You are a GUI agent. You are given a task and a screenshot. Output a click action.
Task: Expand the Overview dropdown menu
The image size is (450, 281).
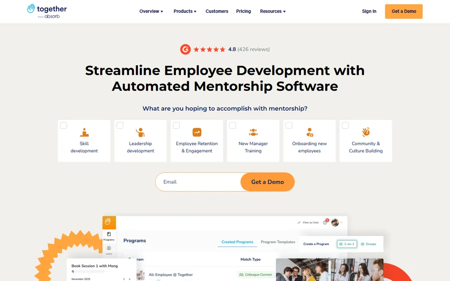tap(151, 11)
